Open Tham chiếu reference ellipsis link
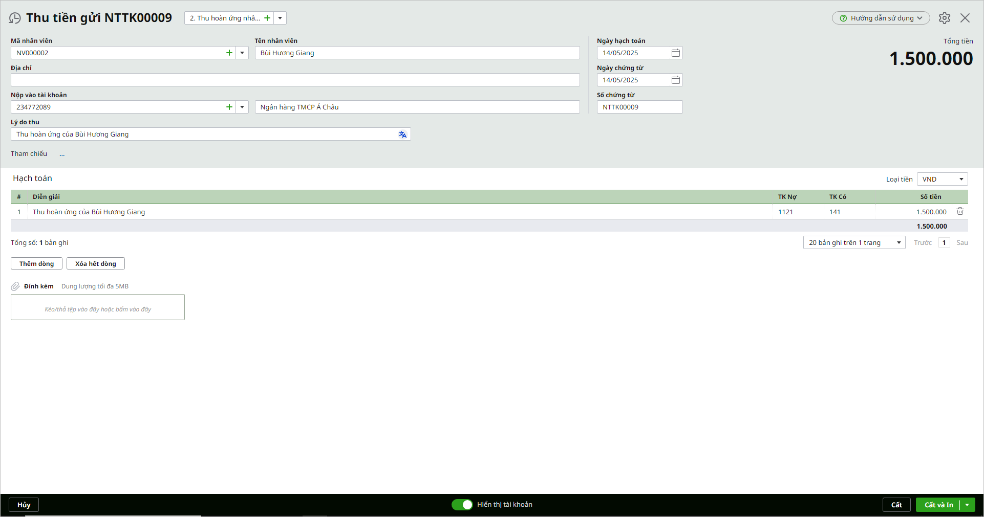This screenshot has width=984, height=517. coord(62,154)
